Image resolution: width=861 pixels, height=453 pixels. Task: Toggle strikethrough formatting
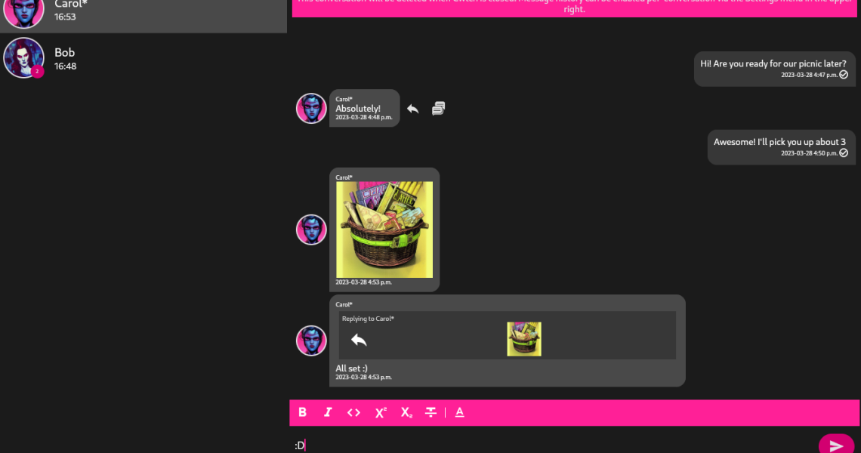coord(430,412)
